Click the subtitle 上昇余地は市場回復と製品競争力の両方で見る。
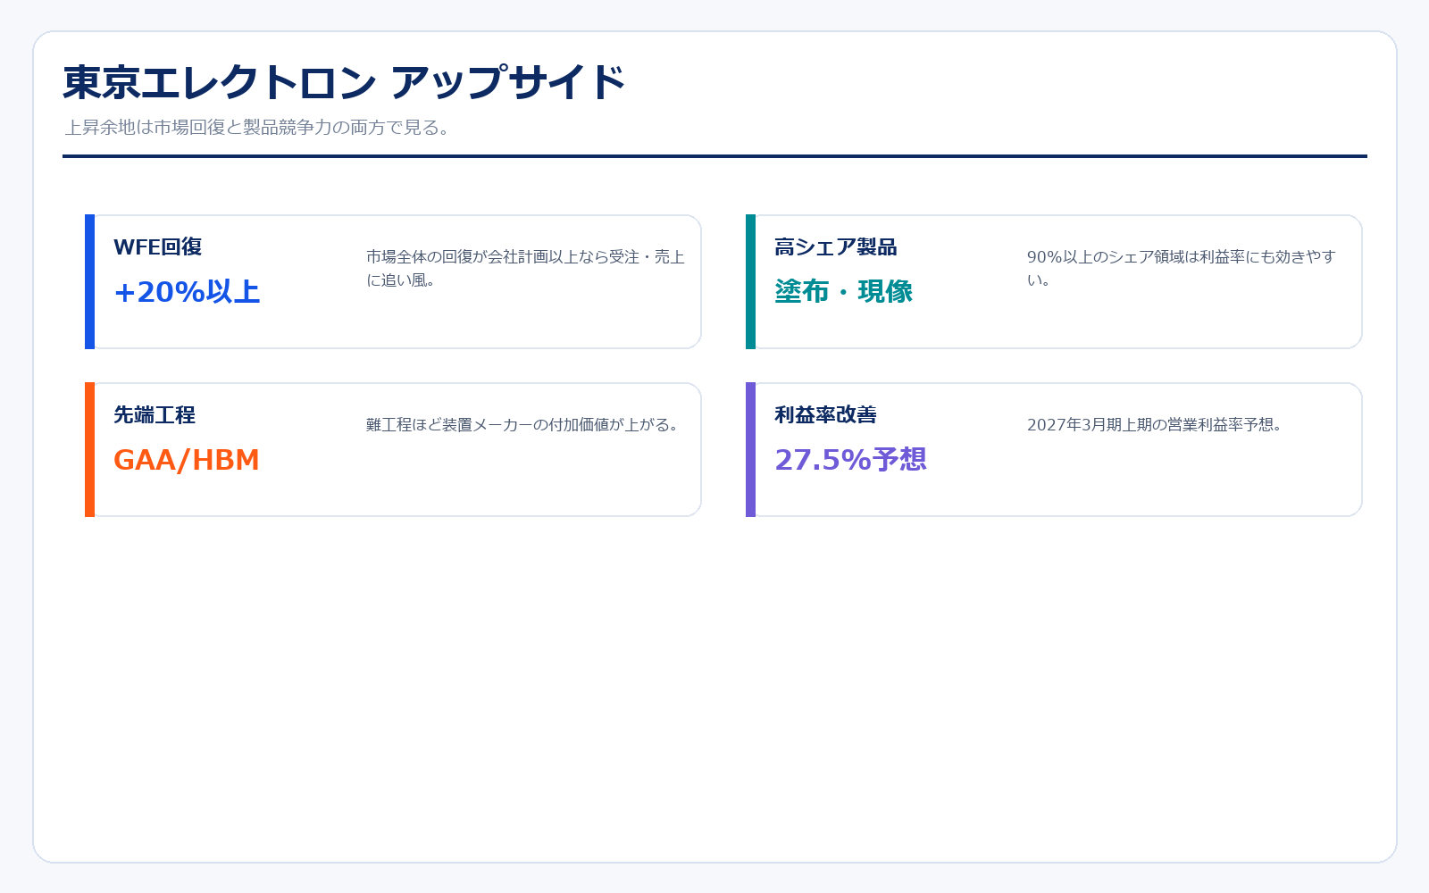Screen dimensions: 1429x893 pyautogui.click(x=260, y=128)
